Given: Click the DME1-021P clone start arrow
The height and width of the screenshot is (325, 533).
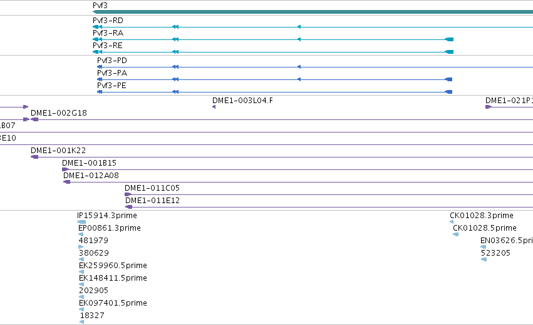Looking at the screenshot, I should [489, 107].
